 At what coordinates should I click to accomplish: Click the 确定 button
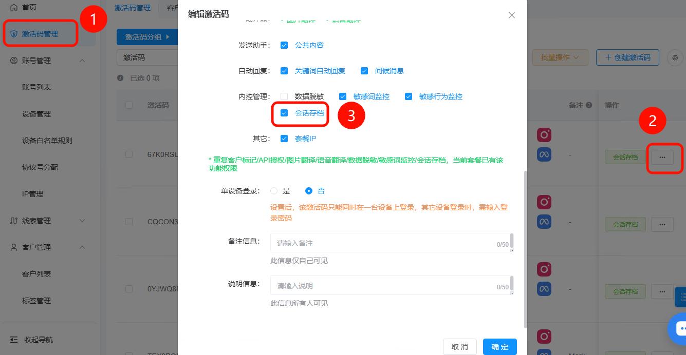499,347
